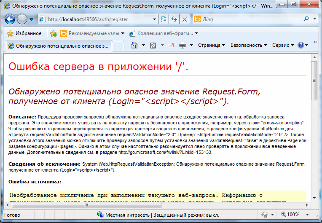Click the blue Help question mark icon
Screen dimensions: 322x223
pos(301,45)
